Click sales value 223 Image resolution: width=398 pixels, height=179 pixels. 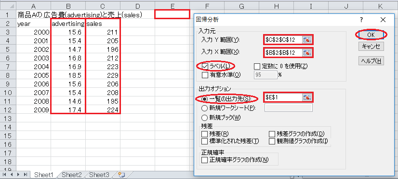click(103, 67)
